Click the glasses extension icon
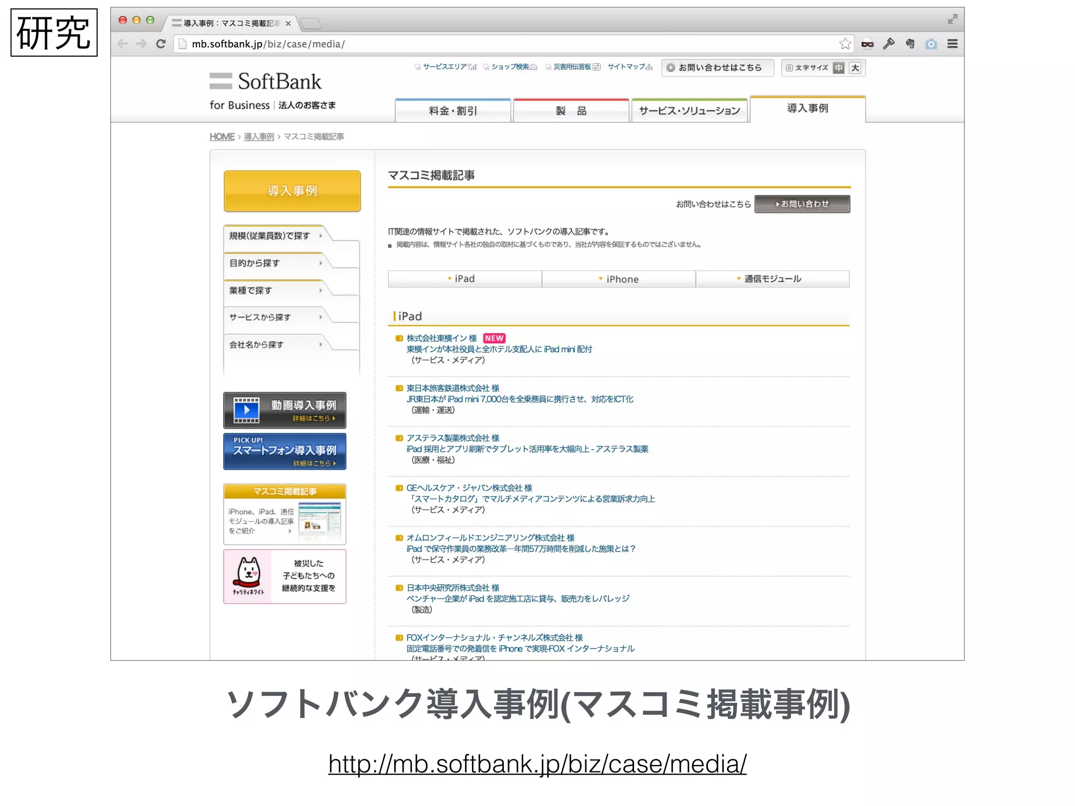This screenshot has width=1075, height=806. [x=868, y=44]
